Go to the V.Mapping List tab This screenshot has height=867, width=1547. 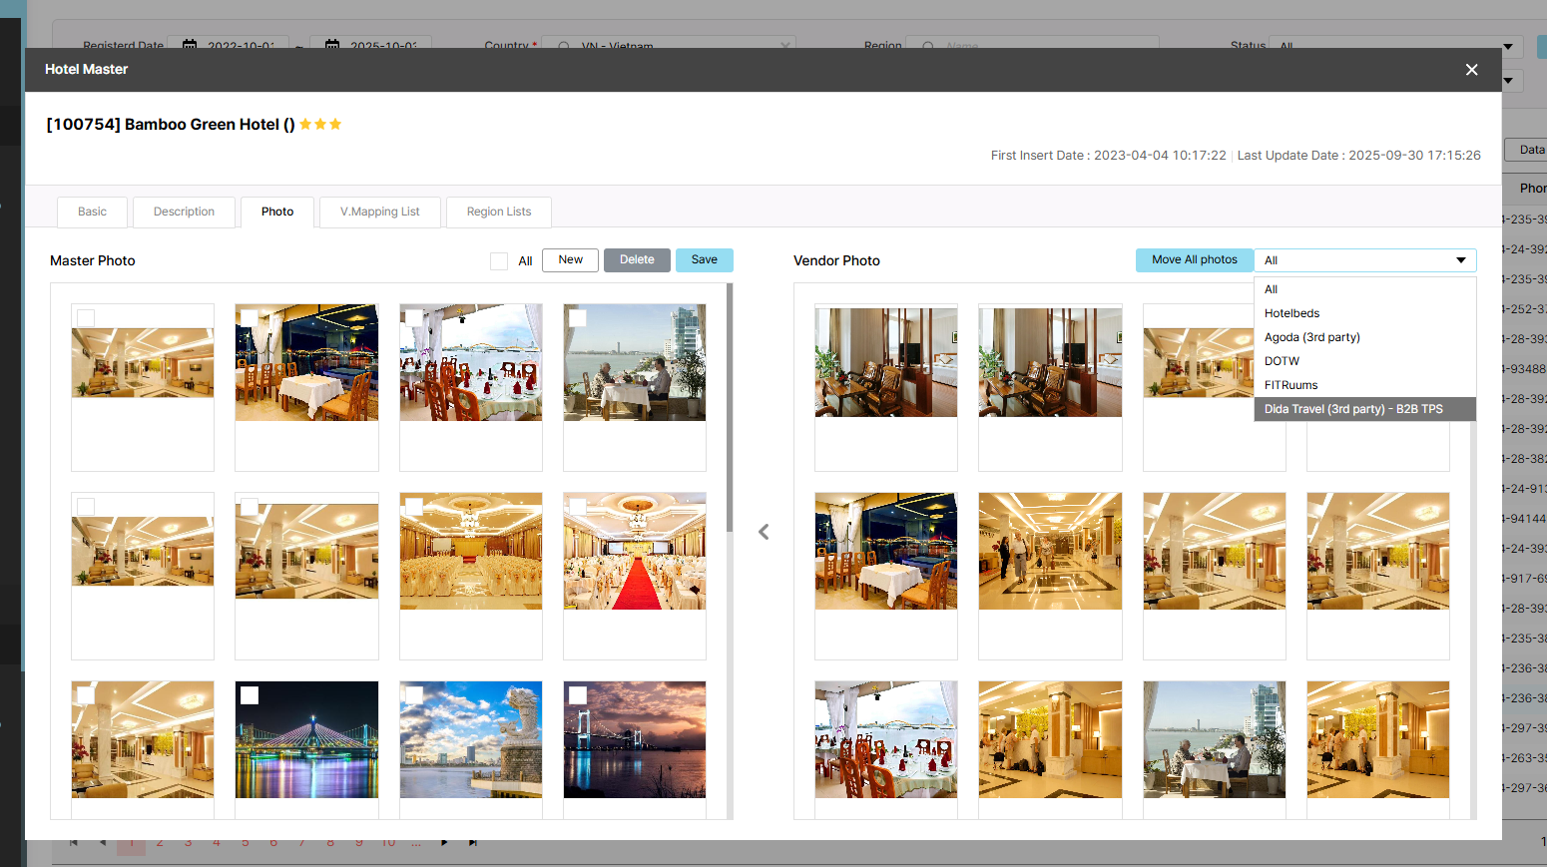(380, 212)
